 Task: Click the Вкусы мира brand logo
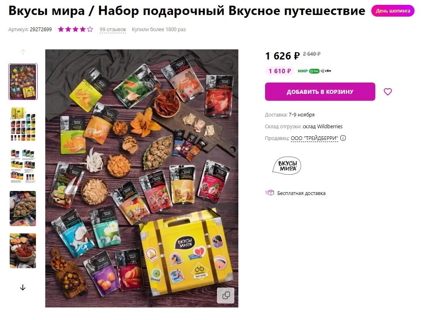coord(287,165)
